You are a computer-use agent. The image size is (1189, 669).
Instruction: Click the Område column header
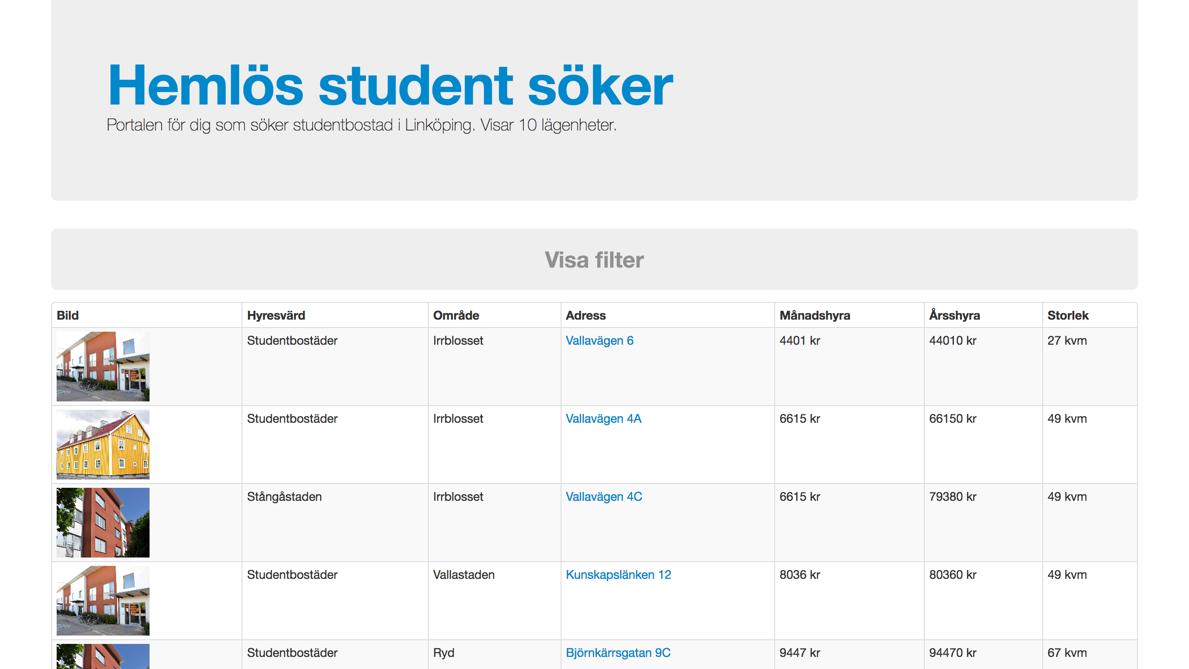(x=456, y=315)
